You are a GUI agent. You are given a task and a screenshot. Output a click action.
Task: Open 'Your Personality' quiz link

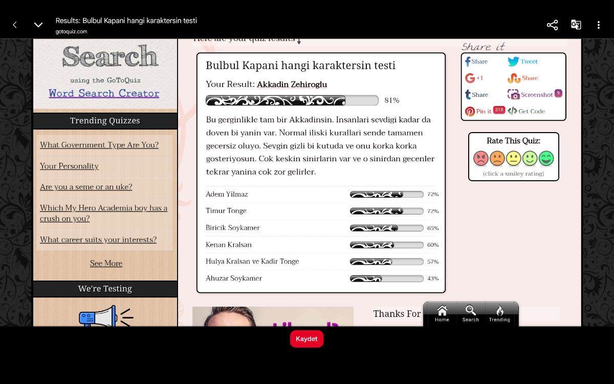point(69,166)
